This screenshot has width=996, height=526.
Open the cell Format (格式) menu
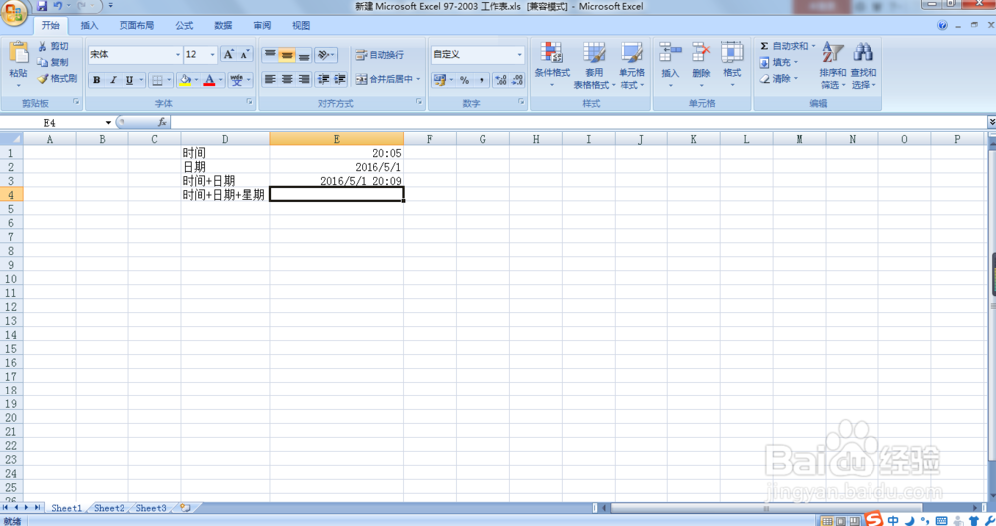point(732,64)
